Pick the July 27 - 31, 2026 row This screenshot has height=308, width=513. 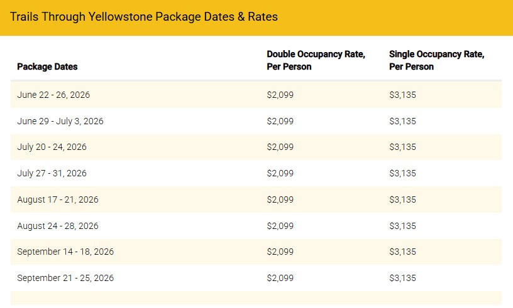52,173
